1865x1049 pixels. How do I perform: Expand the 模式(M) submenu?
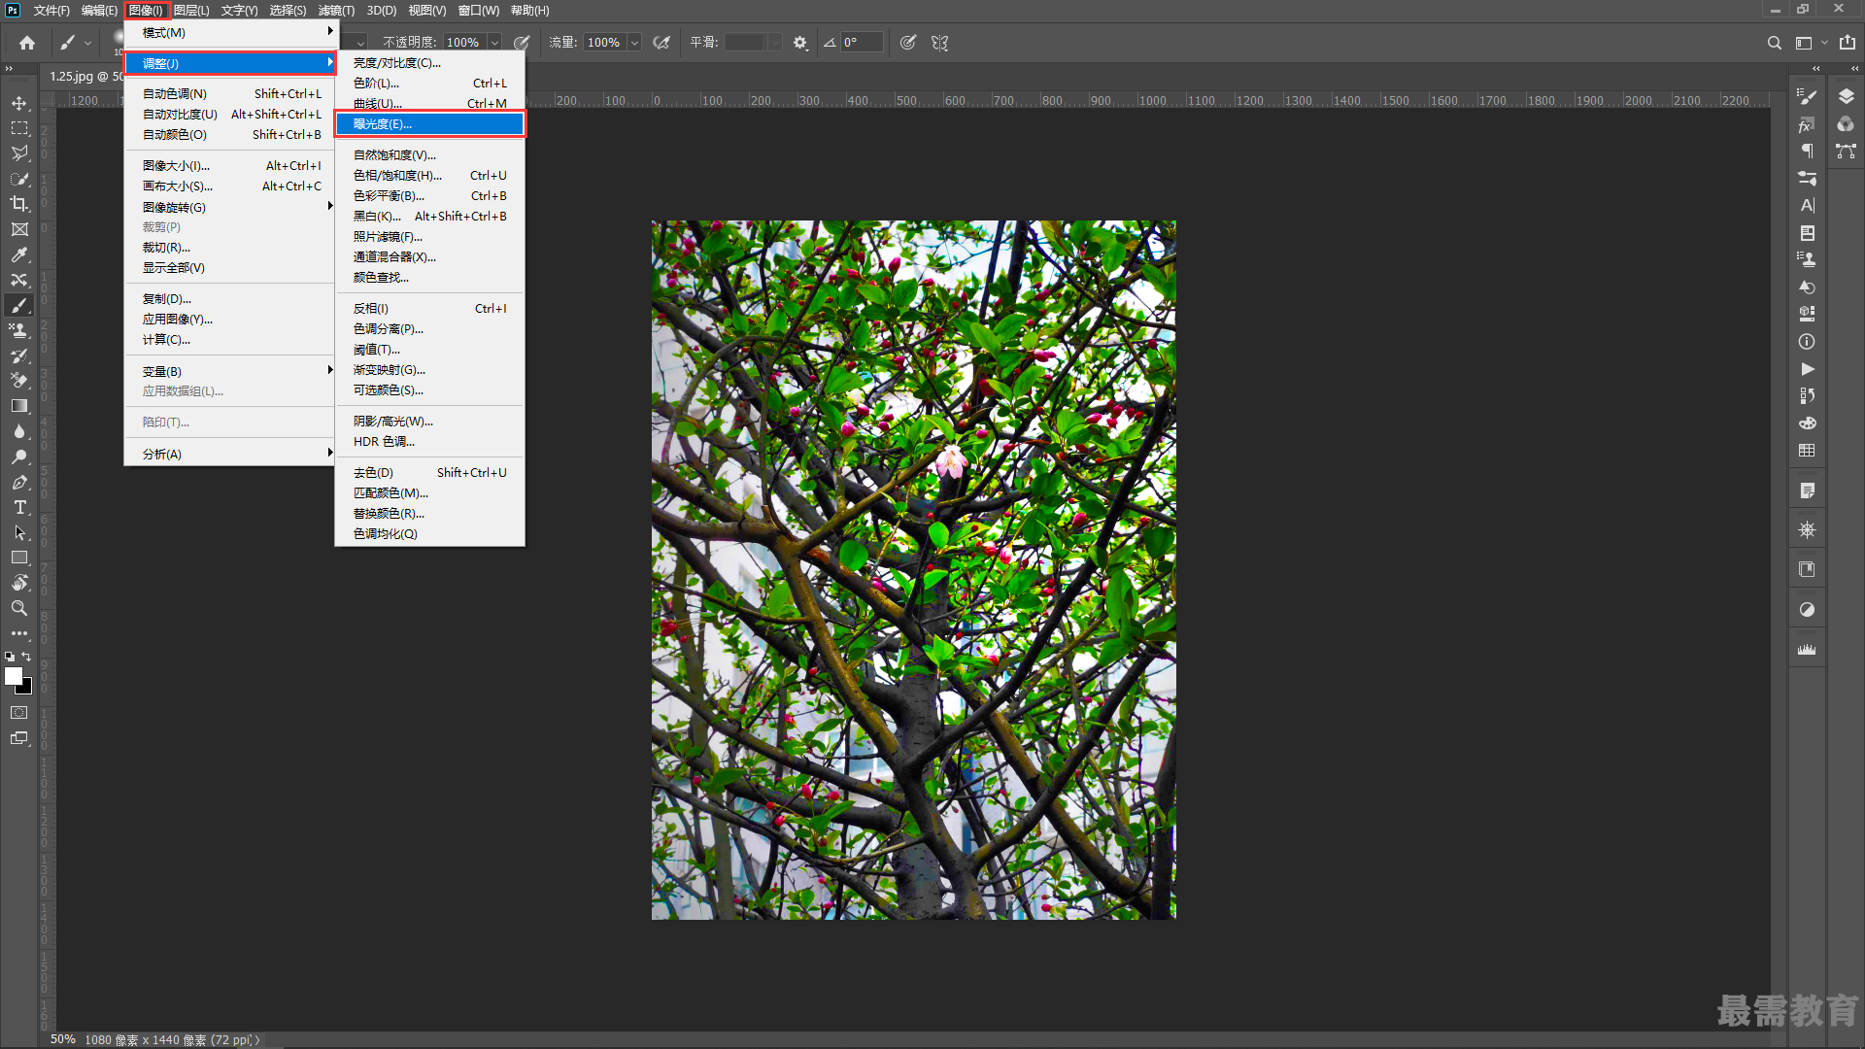click(x=229, y=33)
